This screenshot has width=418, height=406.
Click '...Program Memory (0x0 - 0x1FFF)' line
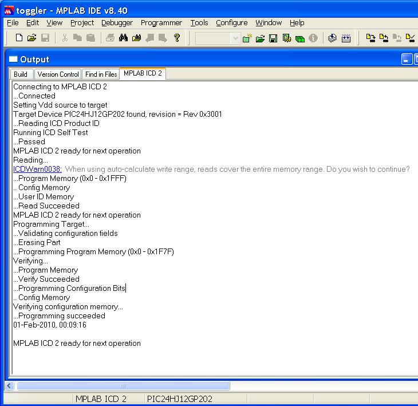pos(70,178)
